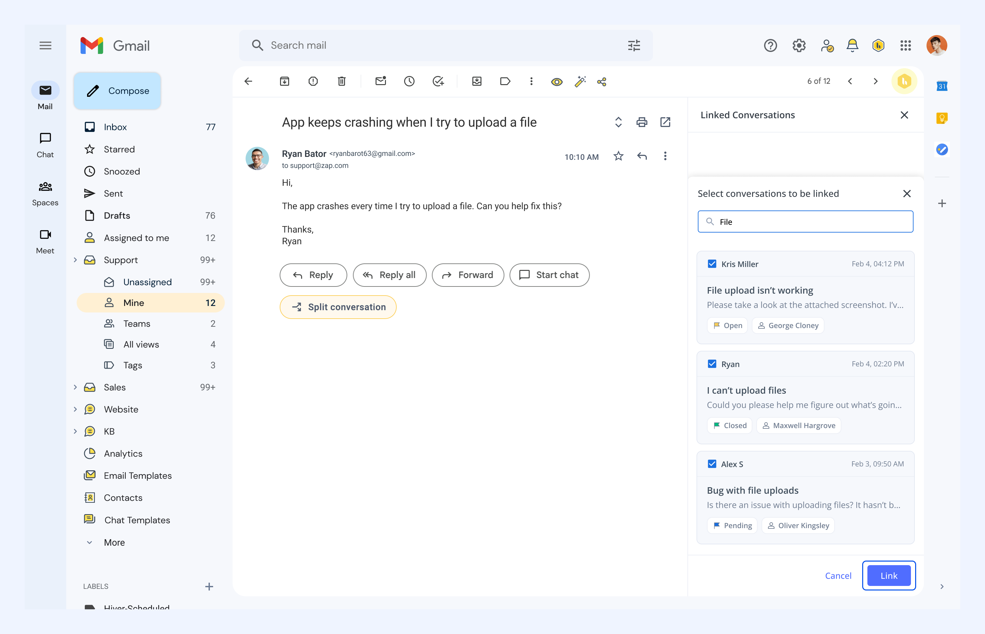Click the reply arrow icon beside message time
Viewport: 985px width, 634px height.
click(x=642, y=156)
